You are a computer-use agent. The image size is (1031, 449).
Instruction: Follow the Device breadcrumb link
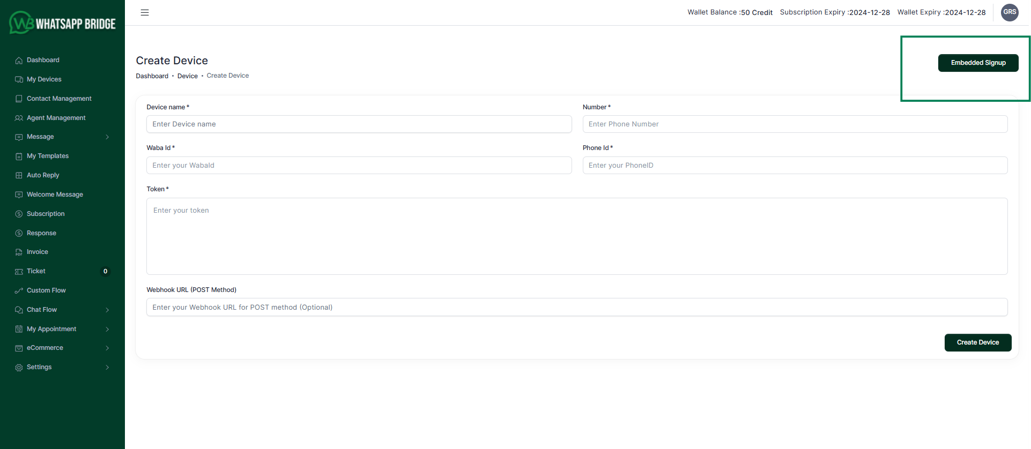(x=188, y=76)
